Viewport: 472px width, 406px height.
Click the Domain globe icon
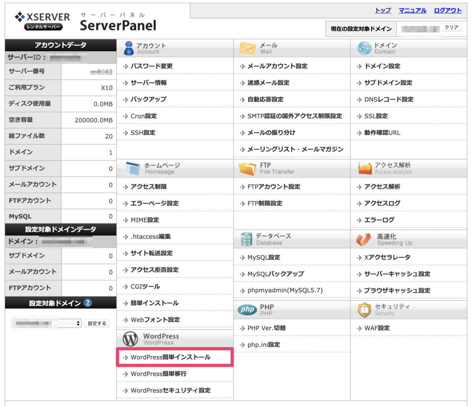click(x=364, y=48)
